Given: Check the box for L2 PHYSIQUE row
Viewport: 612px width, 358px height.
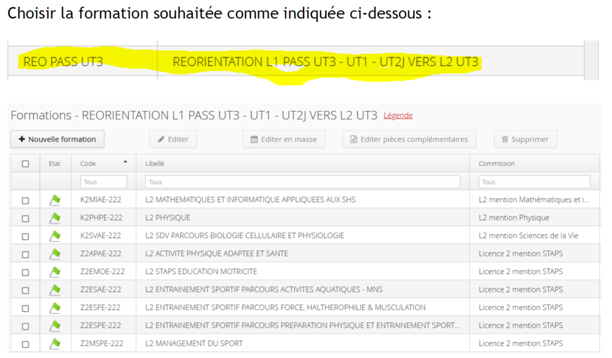Looking at the screenshot, I should tap(25, 218).
